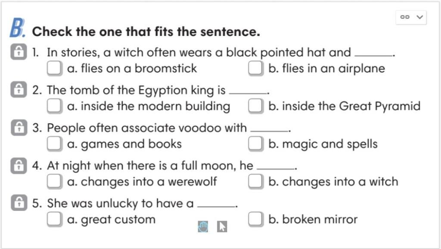Image resolution: width=441 pixels, height=249 pixels.
Task: Click the lock icon beside question 1
Action: click(x=19, y=52)
